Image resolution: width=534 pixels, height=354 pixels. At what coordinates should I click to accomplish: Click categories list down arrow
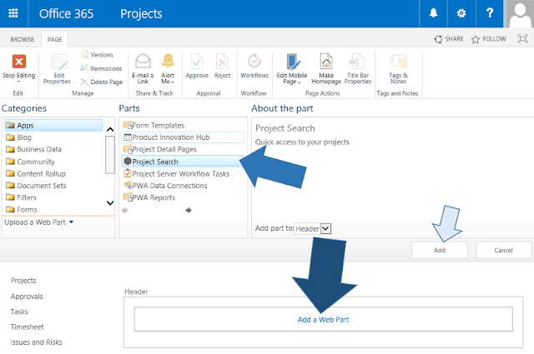[x=110, y=203]
